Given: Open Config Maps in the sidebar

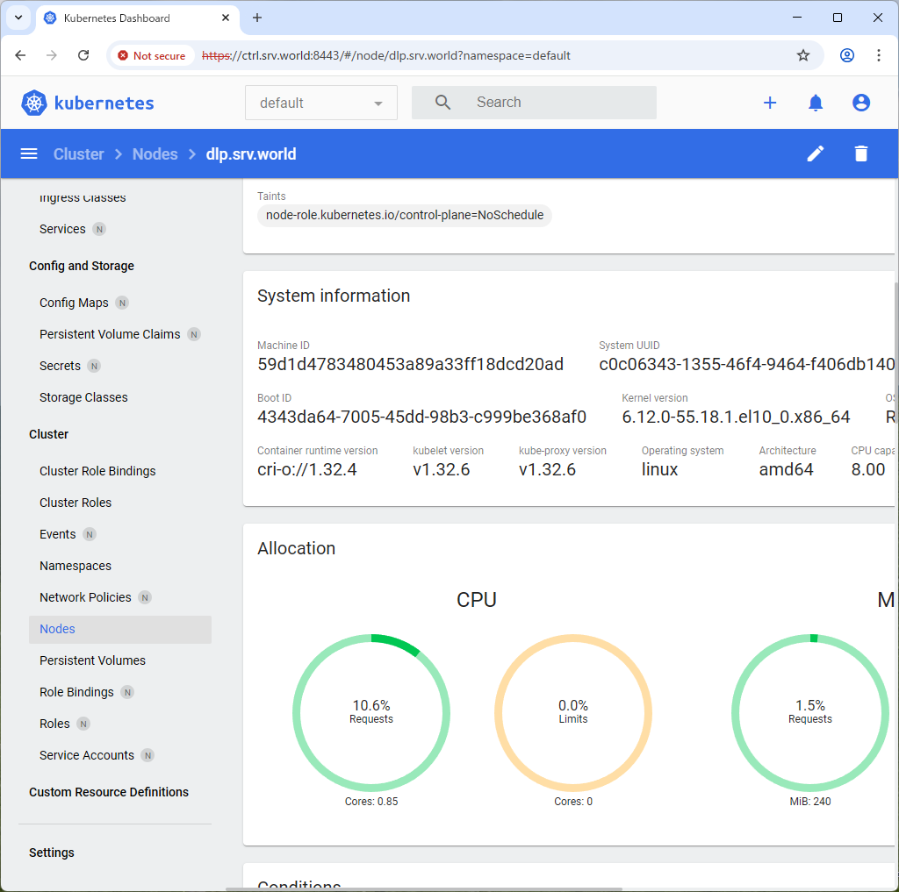Looking at the screenshot, I should click(x=74, y=303).
